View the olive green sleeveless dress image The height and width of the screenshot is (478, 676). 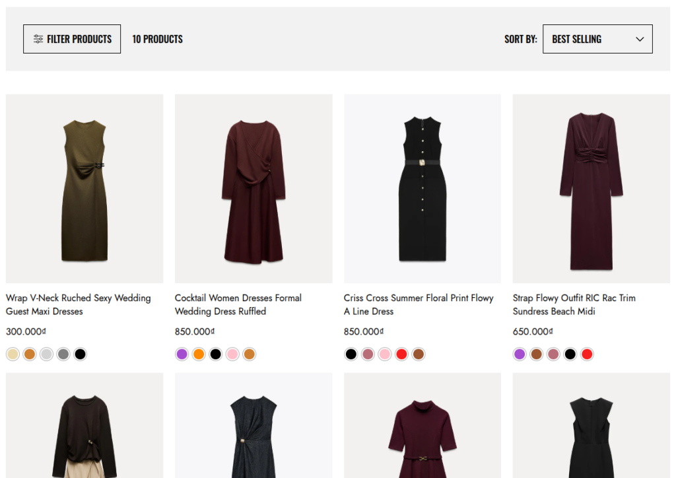[x=84, y=189]
